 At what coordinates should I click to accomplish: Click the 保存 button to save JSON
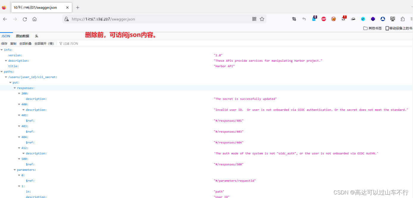pyautogui.click(x=4, y=43)
